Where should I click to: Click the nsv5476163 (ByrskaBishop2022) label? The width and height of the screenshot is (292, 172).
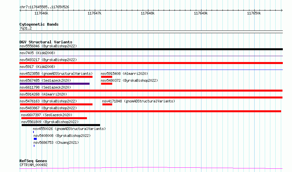point(48,101)
